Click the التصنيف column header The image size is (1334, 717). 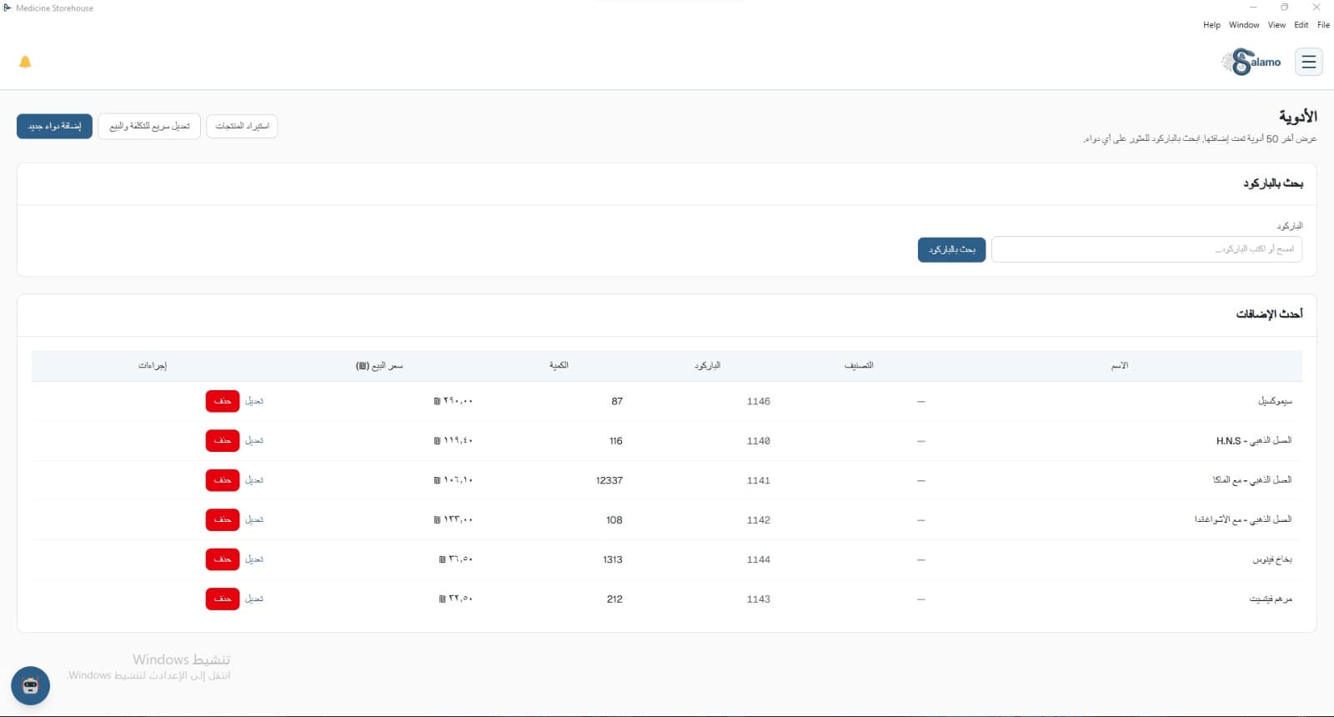click(x=859, y=365)
